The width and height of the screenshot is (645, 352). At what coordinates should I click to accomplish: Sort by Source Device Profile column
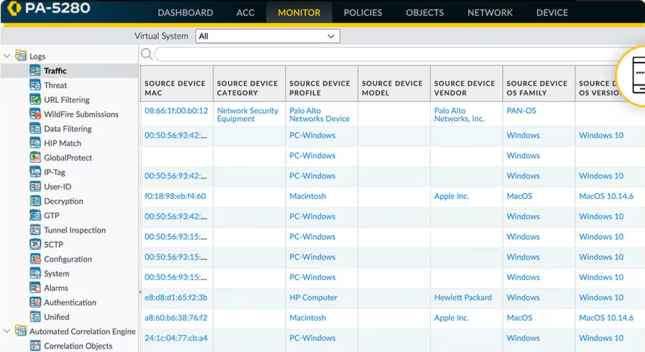321,84
